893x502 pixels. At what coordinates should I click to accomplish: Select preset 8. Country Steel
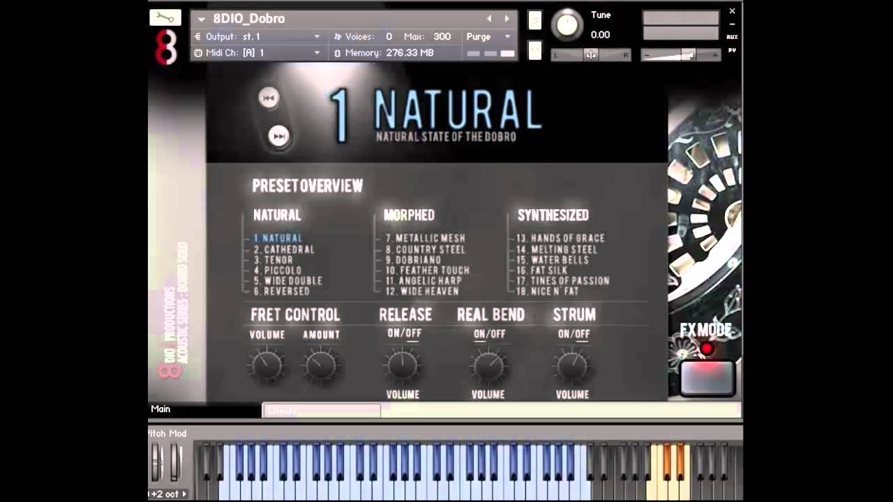pos(426,250)
